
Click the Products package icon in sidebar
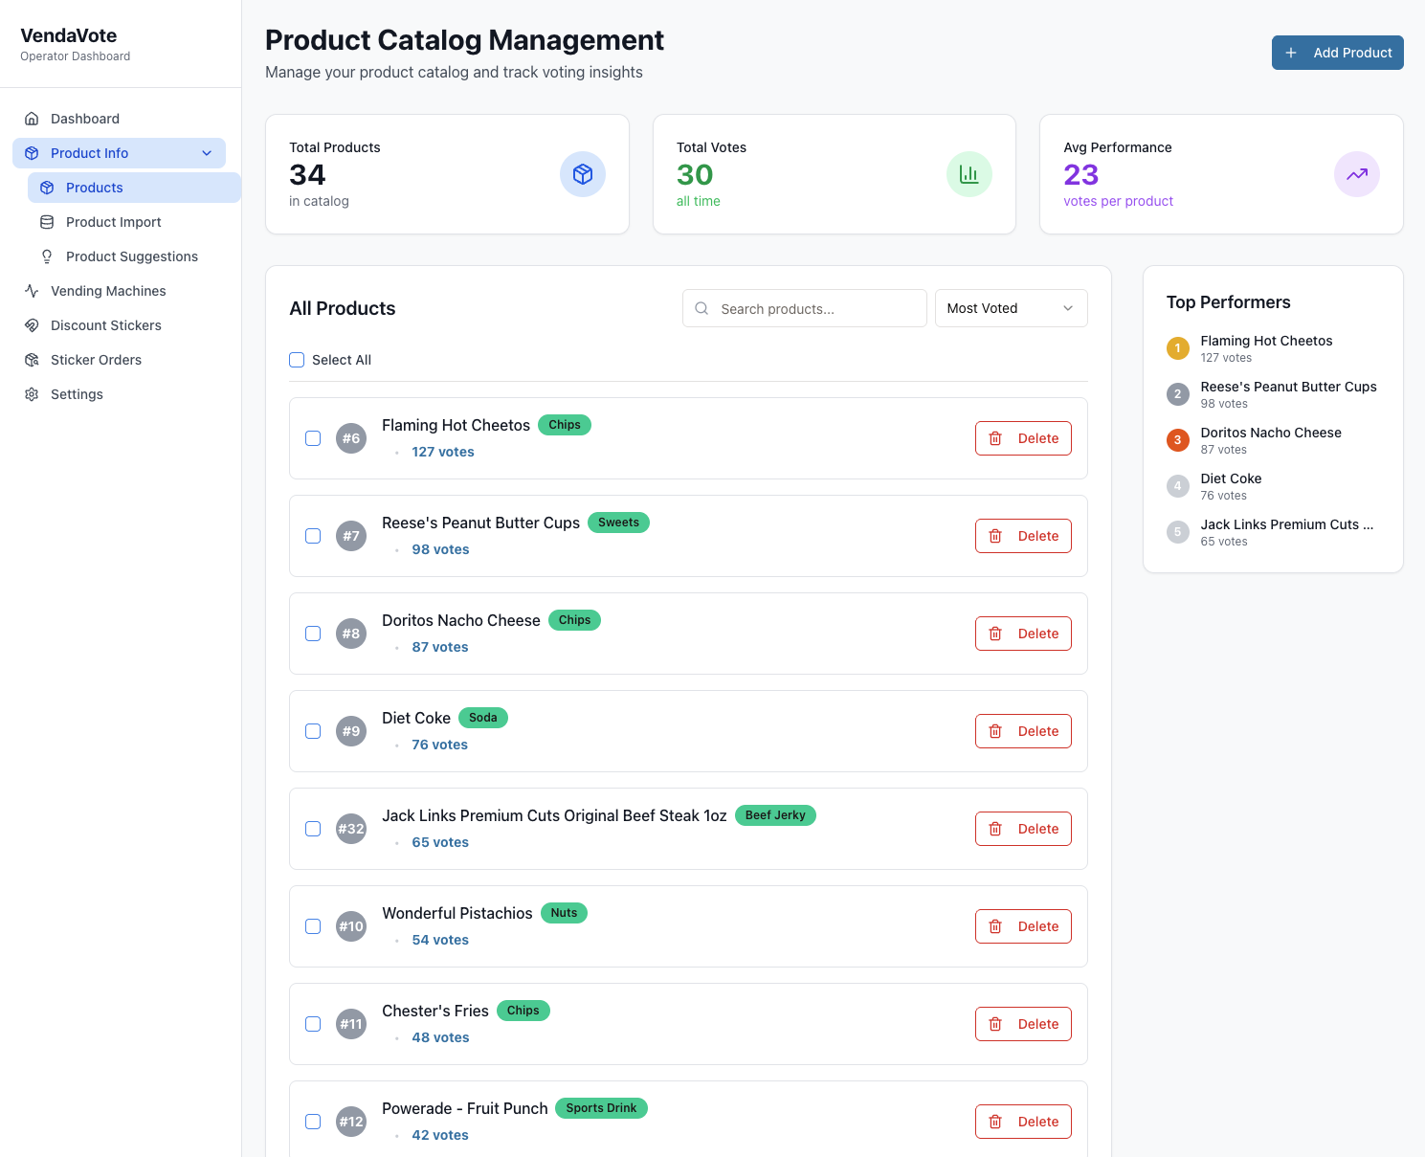coord(47,188)
